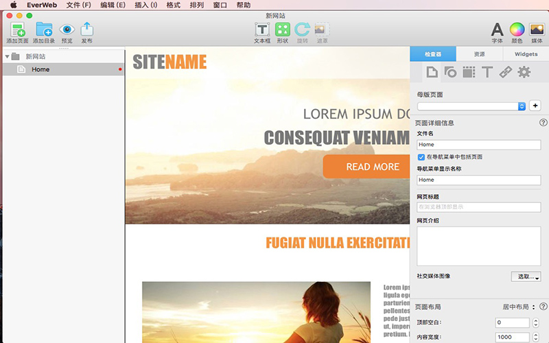Open the File (F) menu
Viewport: 549px width, 343px height.
click(79, 5)
